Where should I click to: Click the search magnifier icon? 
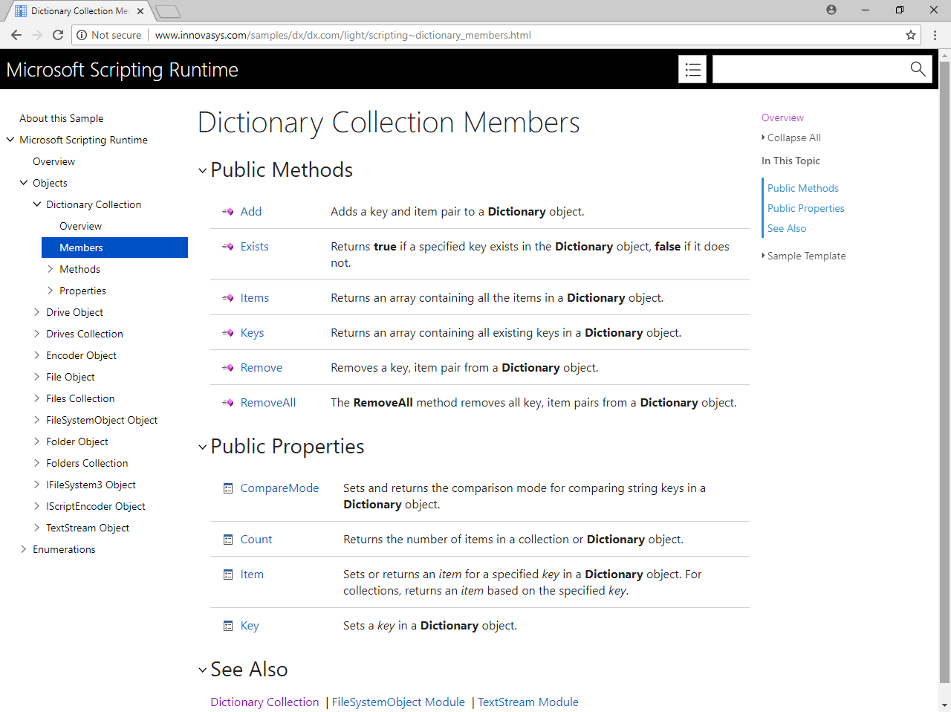pyautogui.click(x=918, y=69)
